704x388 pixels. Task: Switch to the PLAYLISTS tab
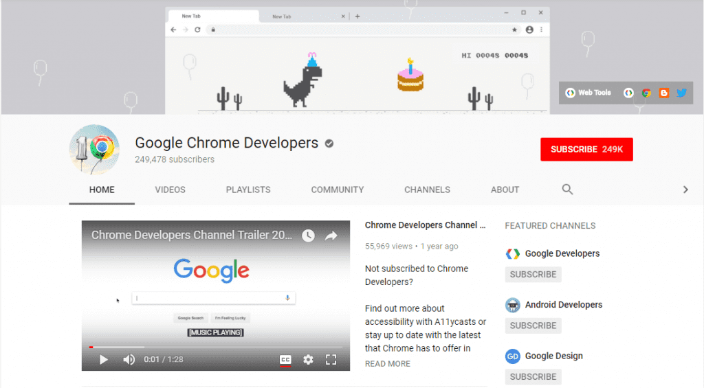[248, 190]
